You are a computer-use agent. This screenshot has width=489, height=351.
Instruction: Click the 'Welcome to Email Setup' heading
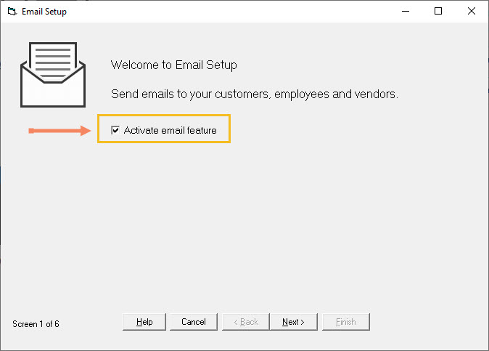pos(173,65)
